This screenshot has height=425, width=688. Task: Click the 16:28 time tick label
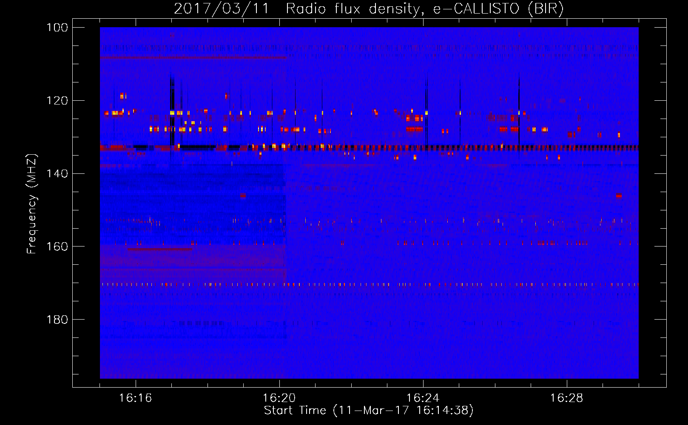pos(566,398)
